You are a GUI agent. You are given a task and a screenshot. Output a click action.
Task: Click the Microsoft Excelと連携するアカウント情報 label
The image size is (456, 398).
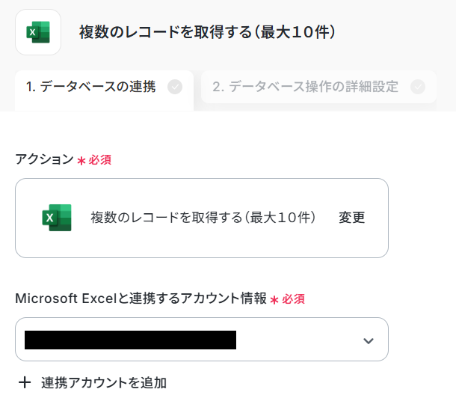(141, 298)
